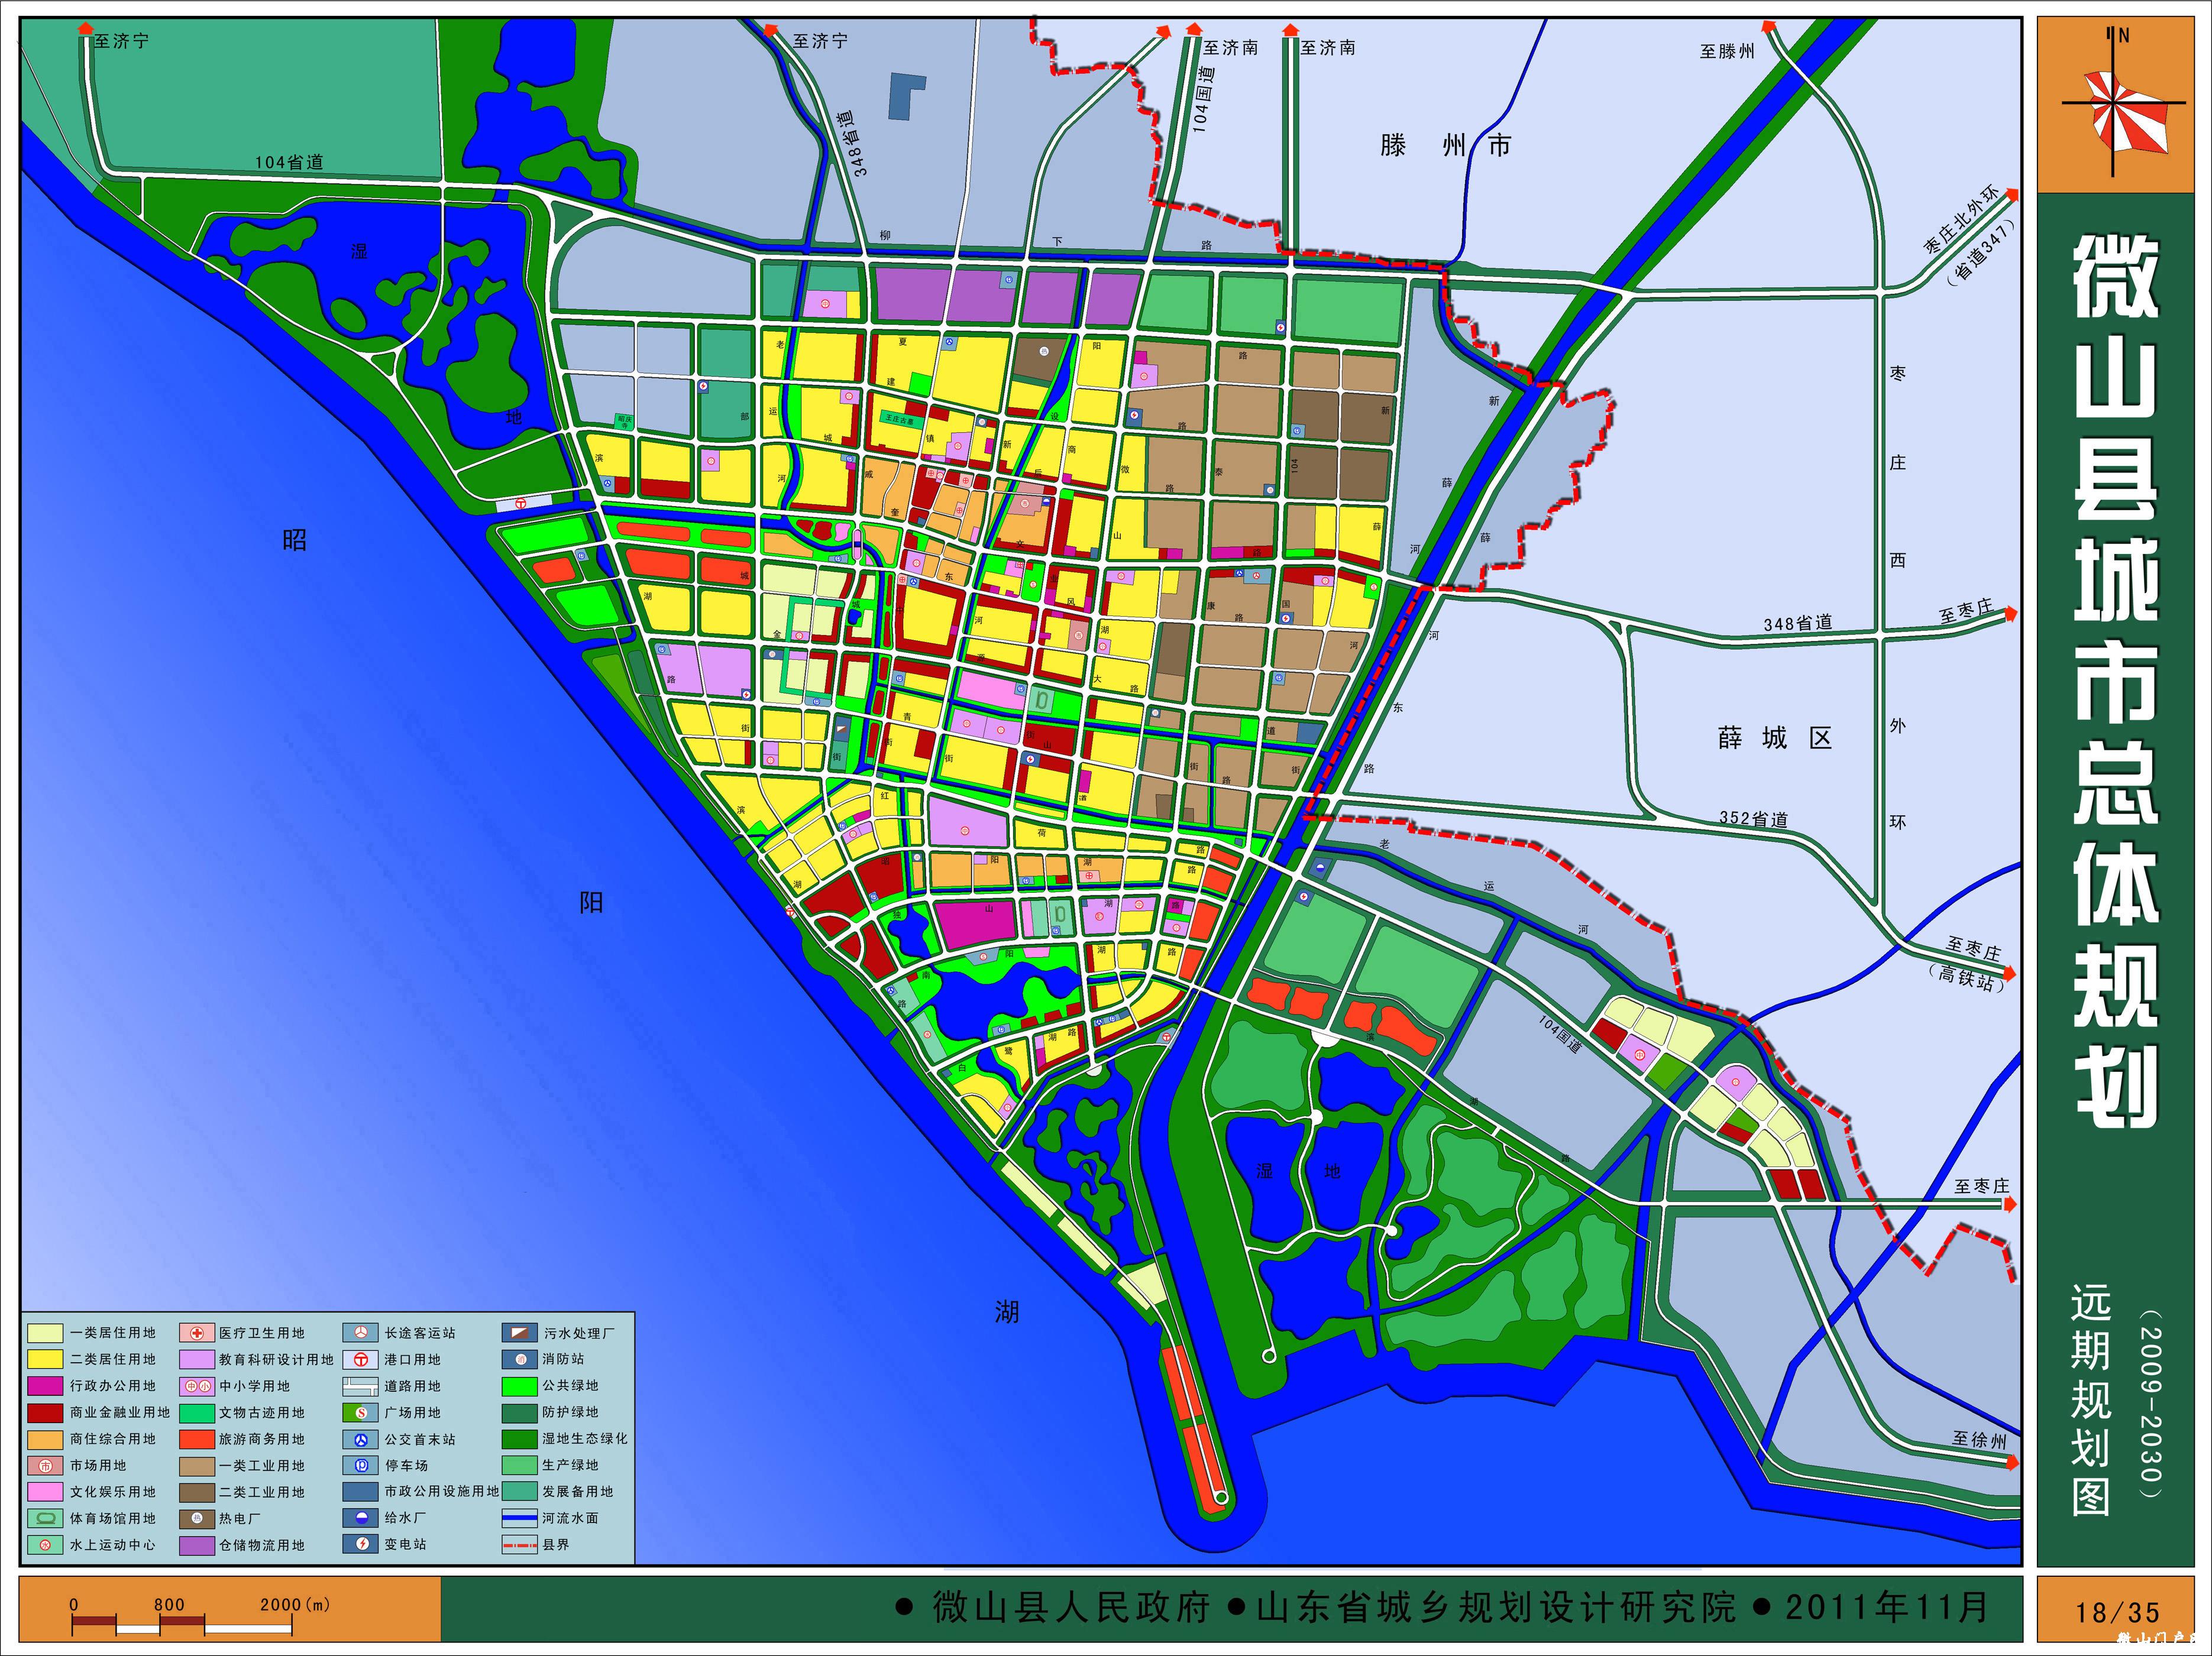Image resolution: width=2212 pixels, height=1656 pixels.
Task: Click the 348省道 label near 至枣庄
Action: tap(1798, 623)
